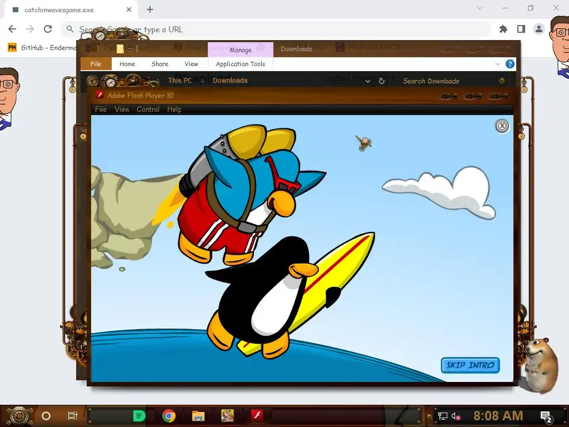Image resolution: width=569 pixels, height=427 pixels.
Task: Open the steampunk Start button on the taskbar
Action: [x=19, y=416]
